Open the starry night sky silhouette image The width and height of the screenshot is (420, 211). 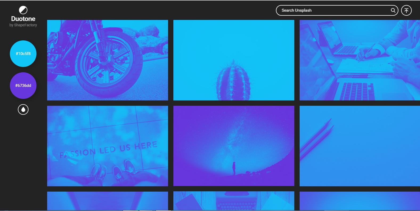234,146
